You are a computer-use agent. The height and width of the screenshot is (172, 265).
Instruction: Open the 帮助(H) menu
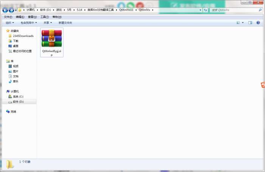point(57,17)
